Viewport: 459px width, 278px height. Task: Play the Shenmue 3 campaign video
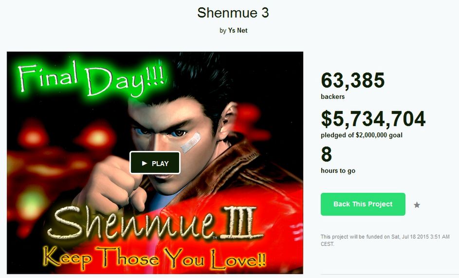point(155,163)
